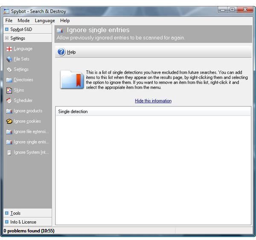Click the Scheduler icon
Viewport: 256px width, 240px height.
pyautogui.click(x=9, y=101)
